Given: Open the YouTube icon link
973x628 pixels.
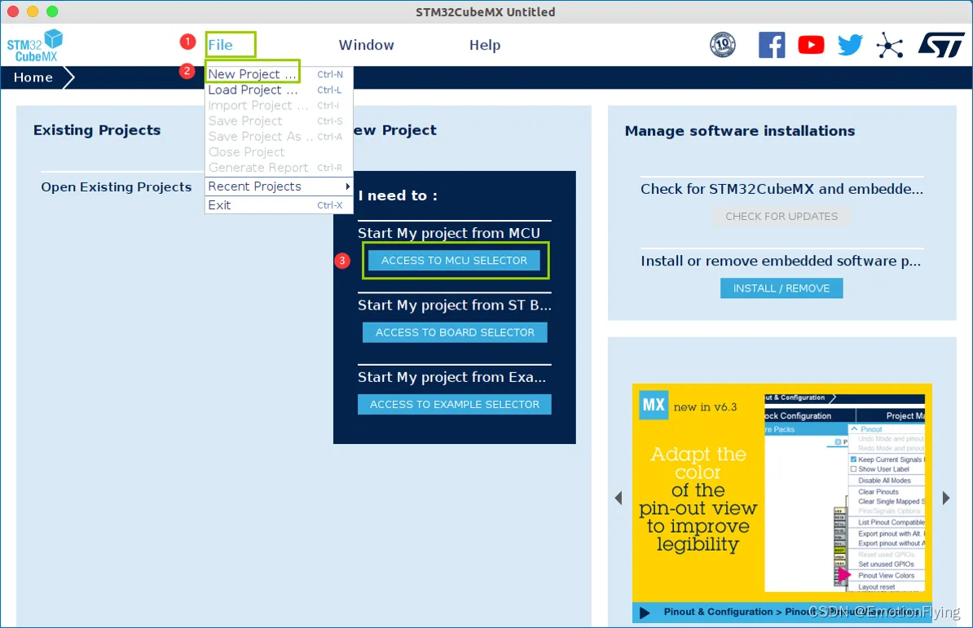Looking at the screenshot, I should point(810,45).
